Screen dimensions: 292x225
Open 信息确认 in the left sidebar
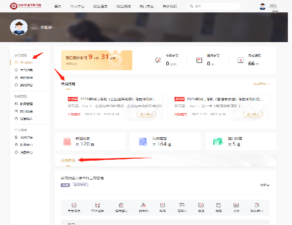pyautogui.click(x=26, y=118)
